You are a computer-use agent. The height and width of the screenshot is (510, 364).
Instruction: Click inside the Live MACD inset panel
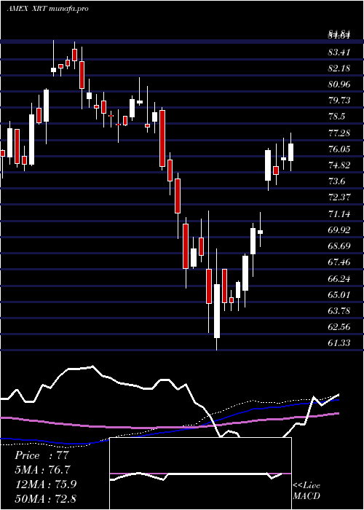(200, 474)
